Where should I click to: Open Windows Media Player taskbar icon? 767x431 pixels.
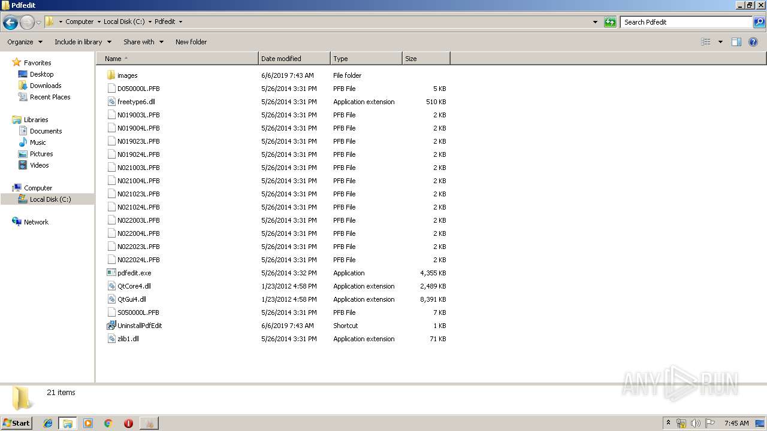[x=88, y=423]
